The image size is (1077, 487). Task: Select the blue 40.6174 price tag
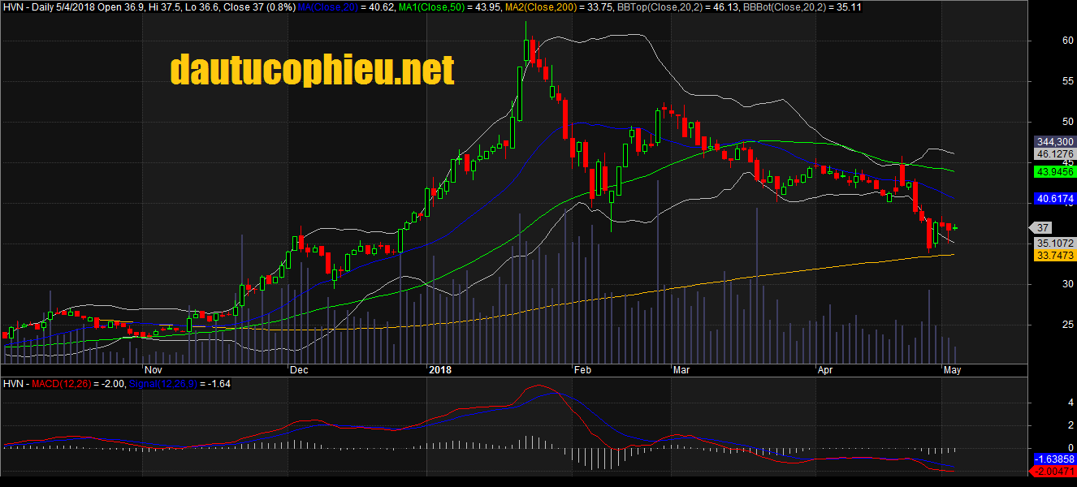pos(1053,199)
